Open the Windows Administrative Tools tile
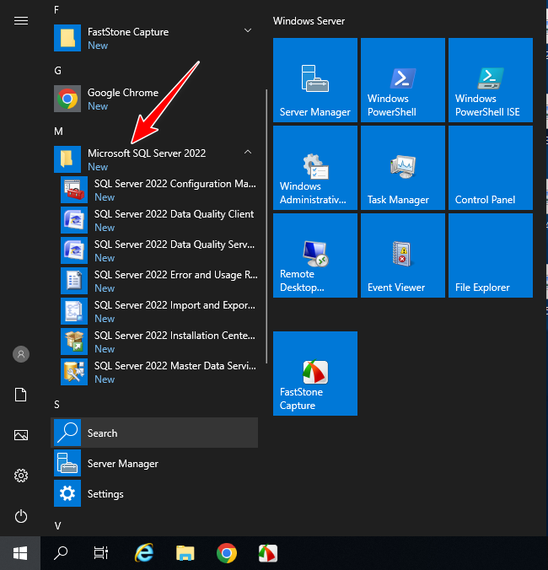Image resolution: width=548 pixels, height=570 pixels. [315, 168]
